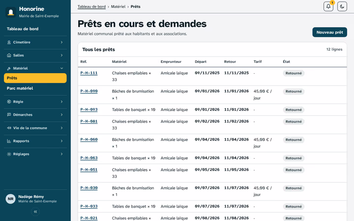Expand the Réglages menu chevron

61,154
